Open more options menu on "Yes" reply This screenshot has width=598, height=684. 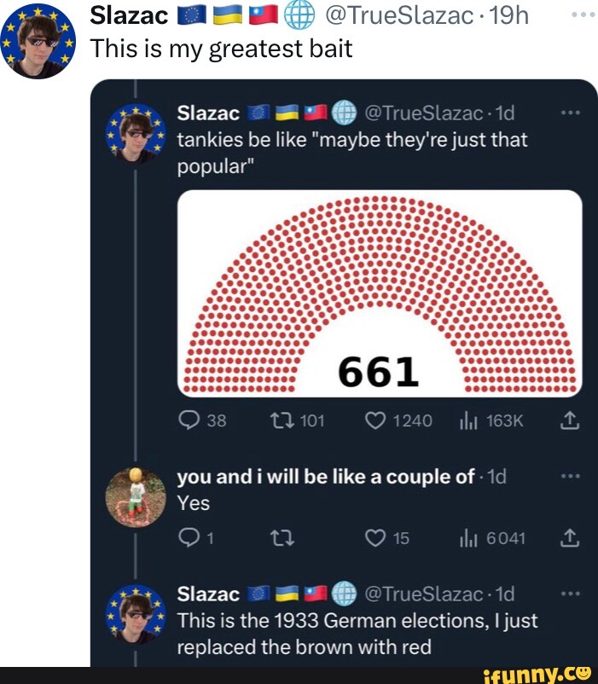571,477
